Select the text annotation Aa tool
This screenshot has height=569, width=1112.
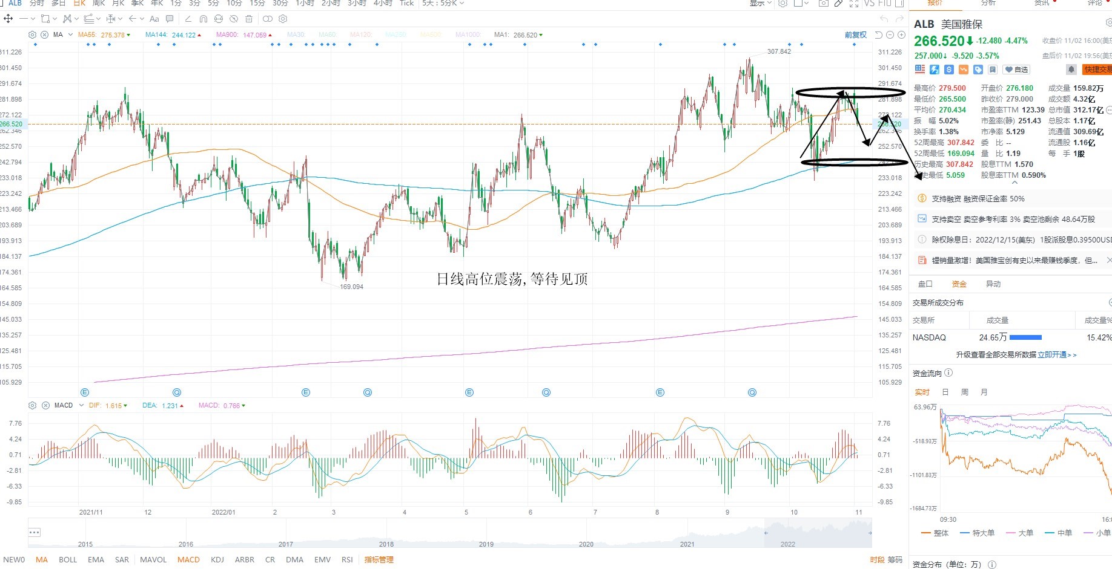tap(154, 19)
